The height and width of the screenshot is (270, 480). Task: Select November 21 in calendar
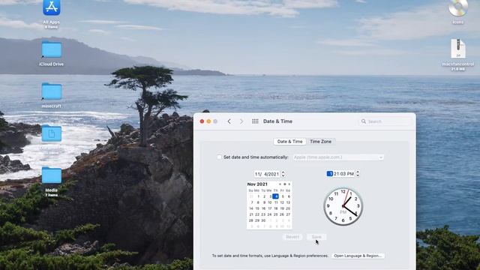pos(251,214)
